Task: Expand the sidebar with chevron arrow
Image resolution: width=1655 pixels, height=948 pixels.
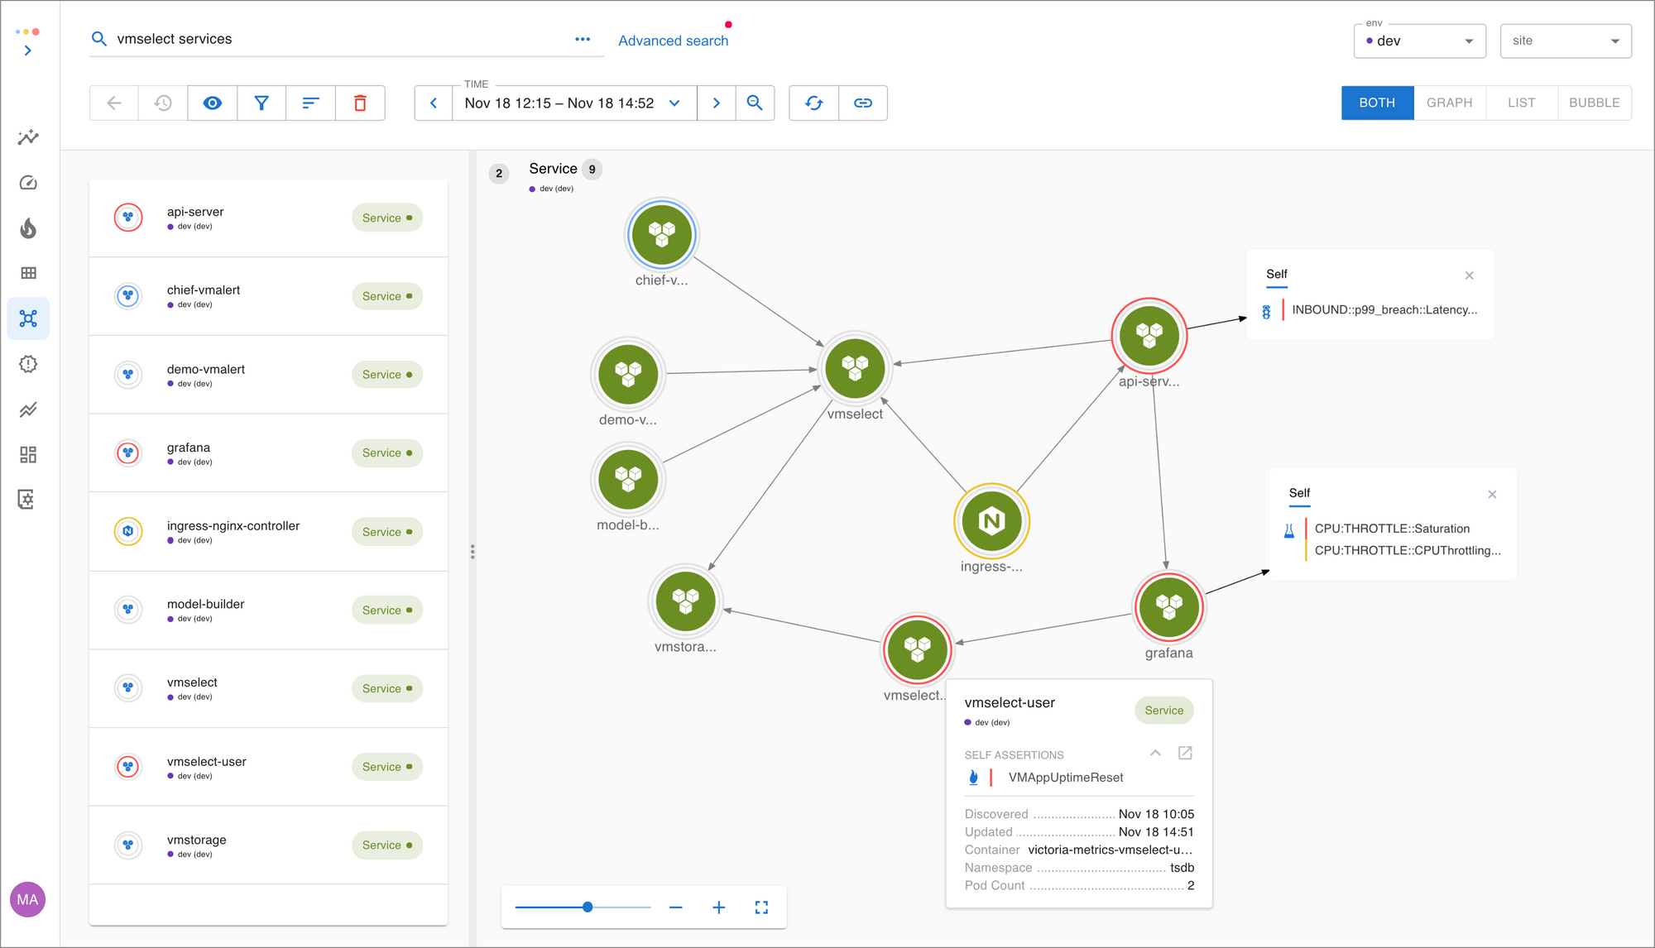Action: coord(28,50)
